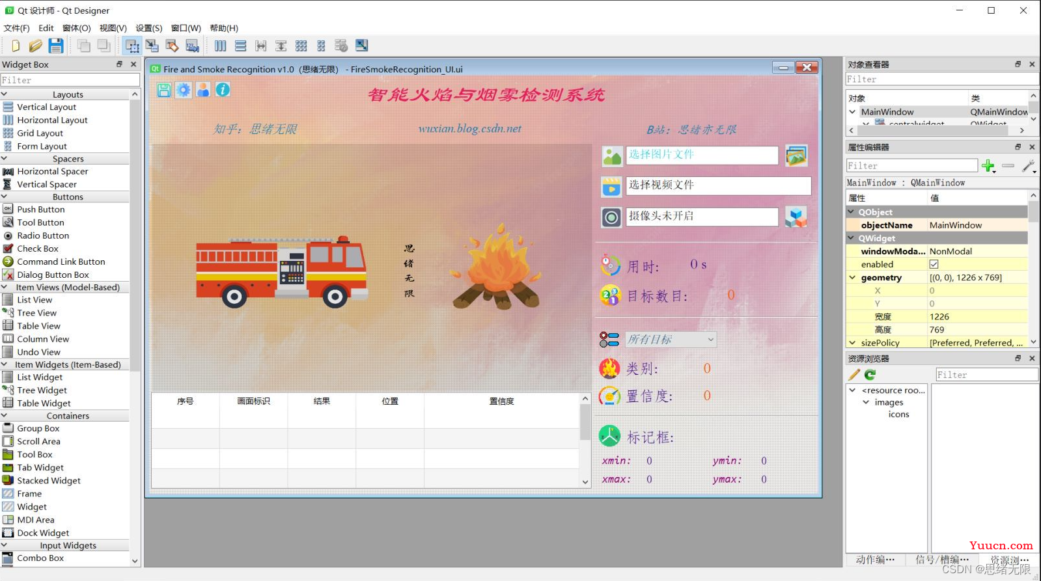
Task: Select Radio Button widget entry
Action: tap(42, 236)
